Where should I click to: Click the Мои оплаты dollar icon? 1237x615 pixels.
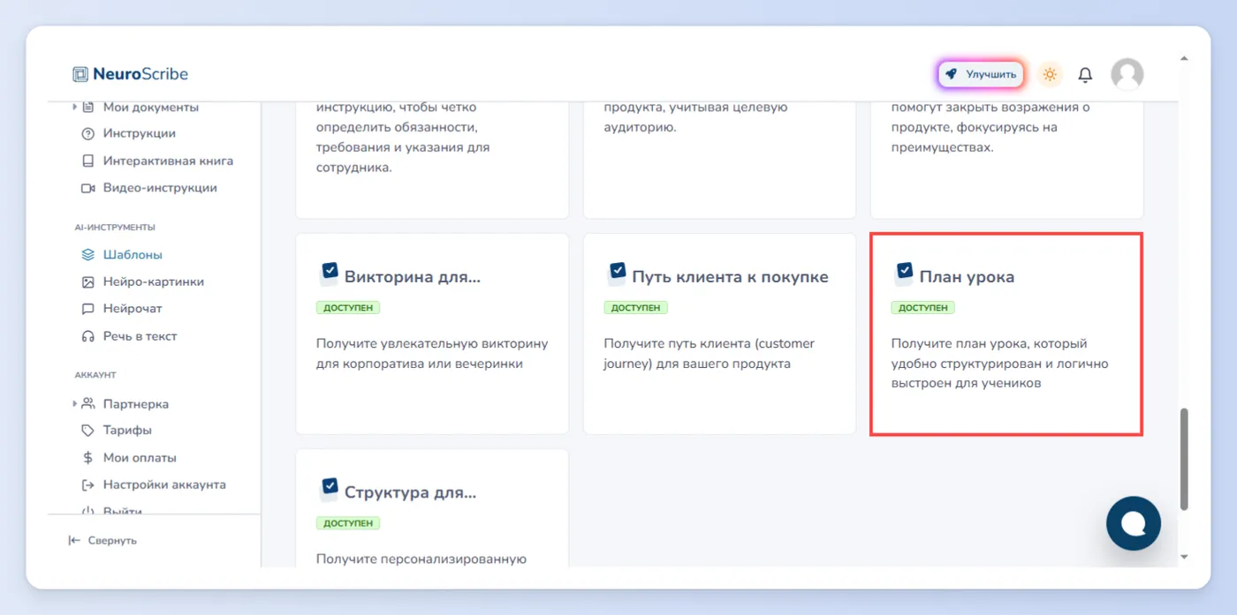(87, 458)
